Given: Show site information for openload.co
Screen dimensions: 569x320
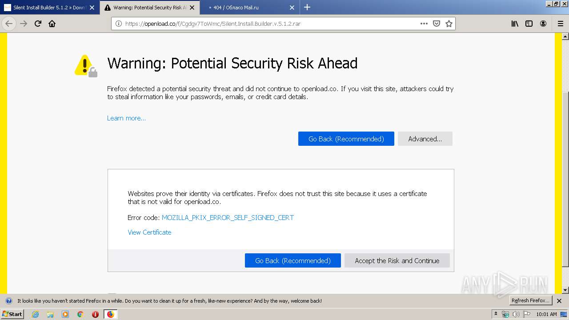Looking at the screenshot, I should [119, 24].
